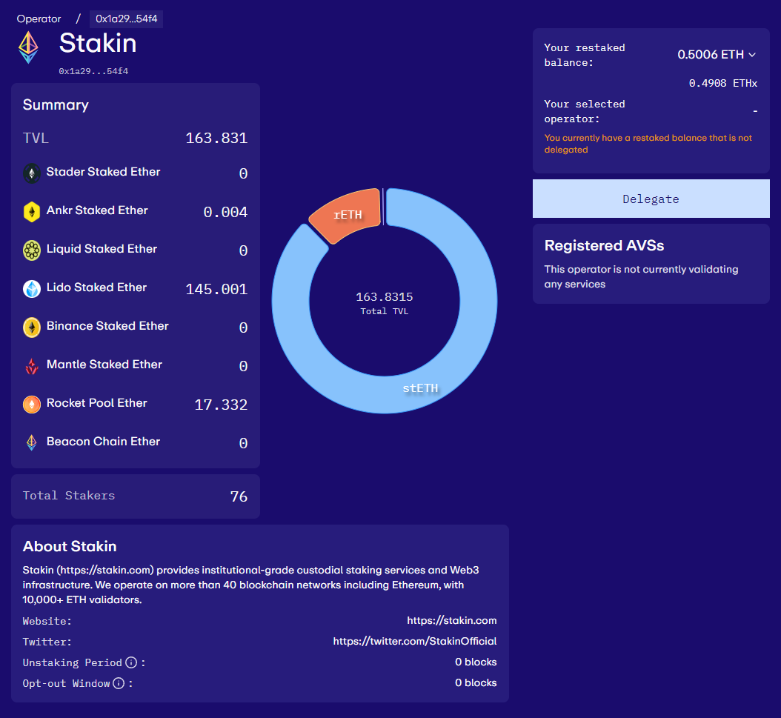
Task: Open the Unstaking Period info tooltip
Action: 131,662
